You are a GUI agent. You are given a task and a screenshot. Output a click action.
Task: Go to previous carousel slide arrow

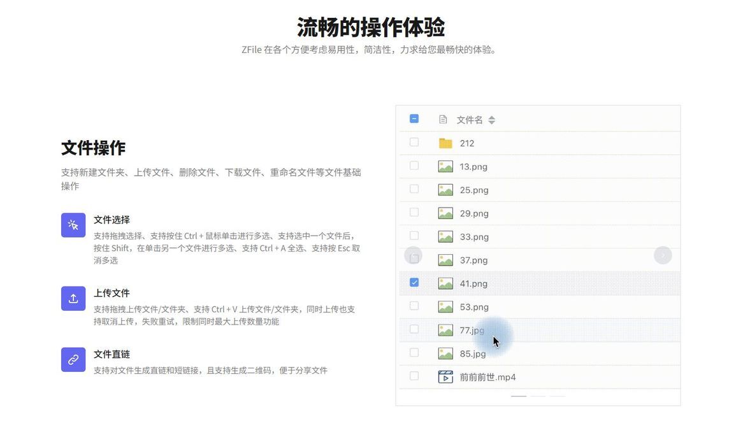pos(413,256)
